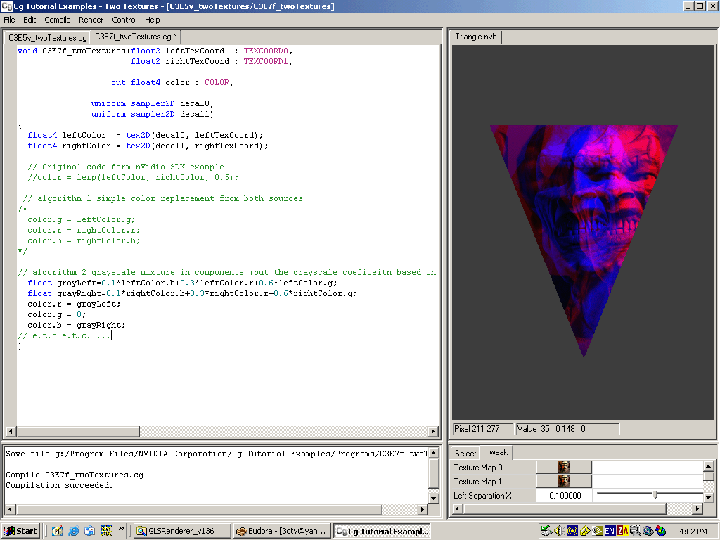
Task: Click output log scrollbar down arrow
Action: click(x=433, y=499)
